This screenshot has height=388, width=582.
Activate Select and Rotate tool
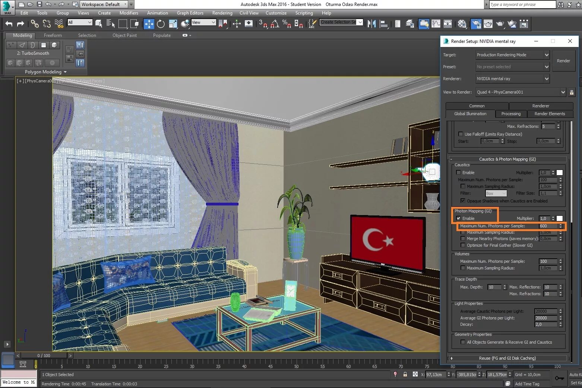tap(161, 24)
